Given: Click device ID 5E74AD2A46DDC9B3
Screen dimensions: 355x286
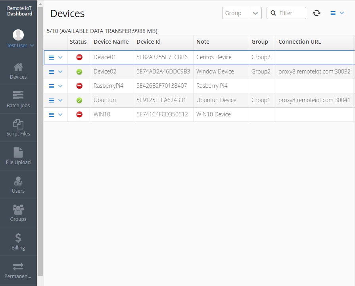Looking at the screenshot, I should click(163, 71).
